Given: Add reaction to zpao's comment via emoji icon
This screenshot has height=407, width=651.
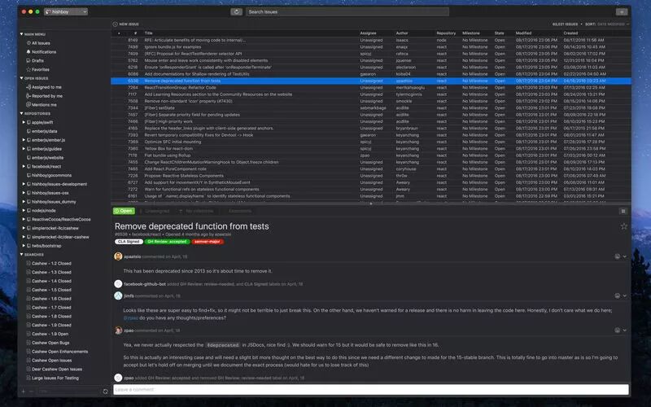Looking at the screenshot, I should click(x=618, y=330).
